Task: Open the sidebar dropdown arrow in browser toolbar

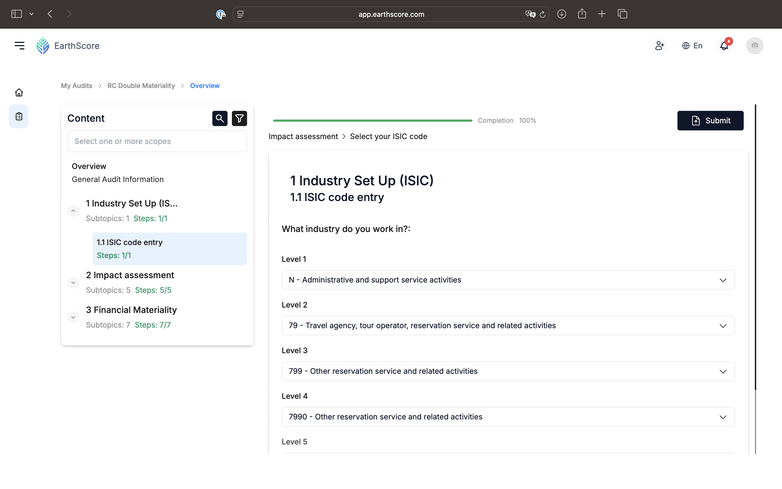Action: point(31,14)
